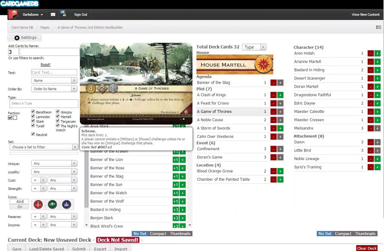Uncheck the Tyrell faction checkbox
Viewport: 384px width, 251px height.
tap(33, 125)
